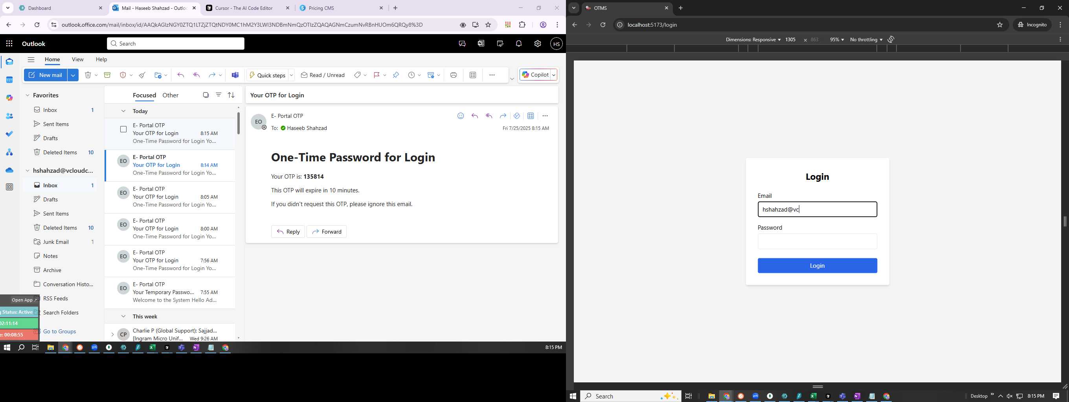
Task: Open the Go to Groups link
Action: (59, 331)
